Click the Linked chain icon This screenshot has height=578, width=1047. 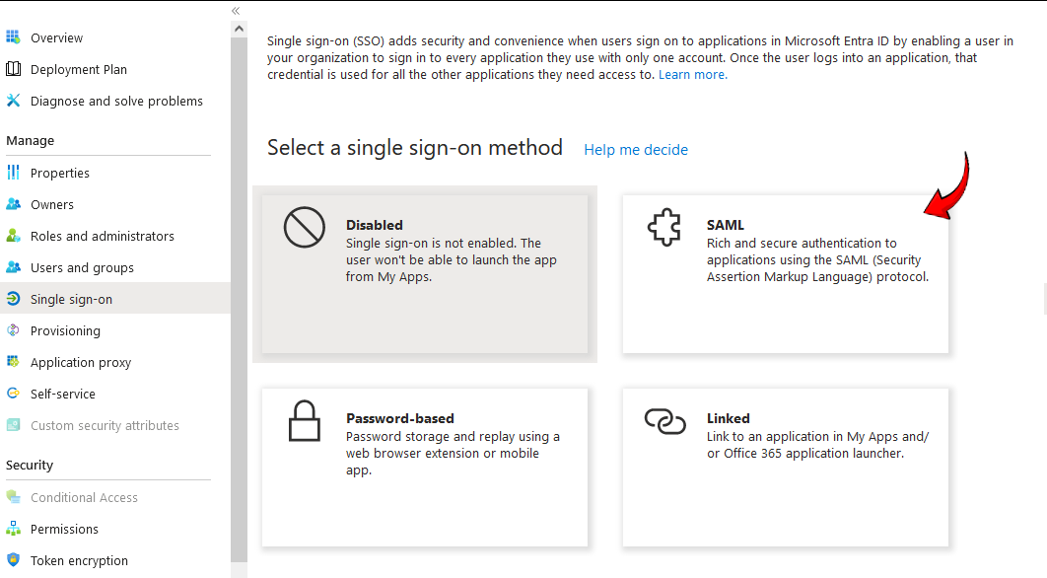(665, 421)
